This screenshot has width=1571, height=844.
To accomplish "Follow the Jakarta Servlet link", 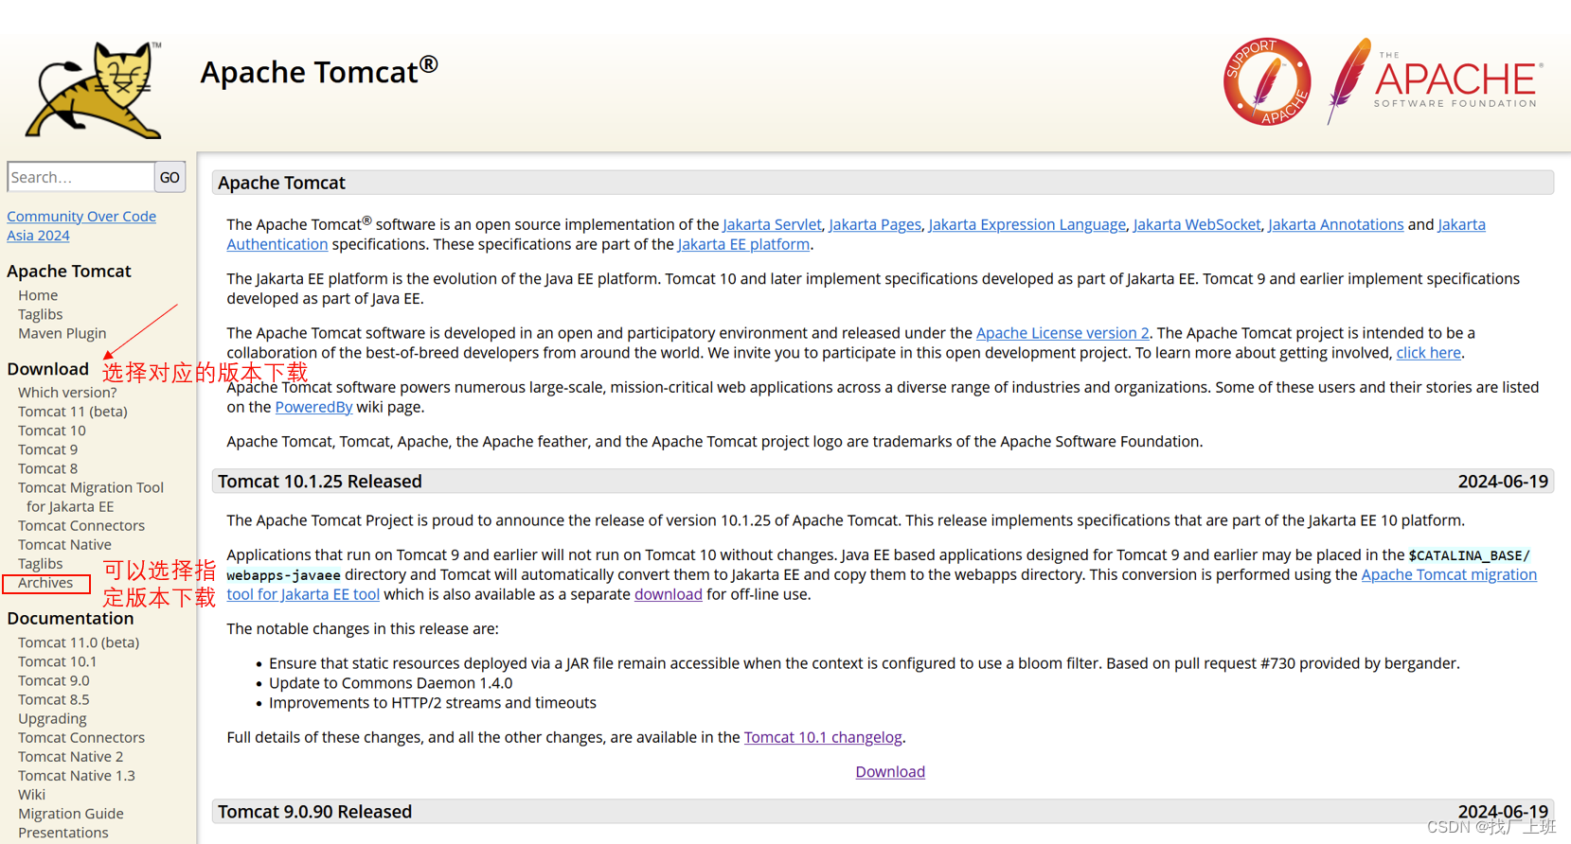I will 772,224.
